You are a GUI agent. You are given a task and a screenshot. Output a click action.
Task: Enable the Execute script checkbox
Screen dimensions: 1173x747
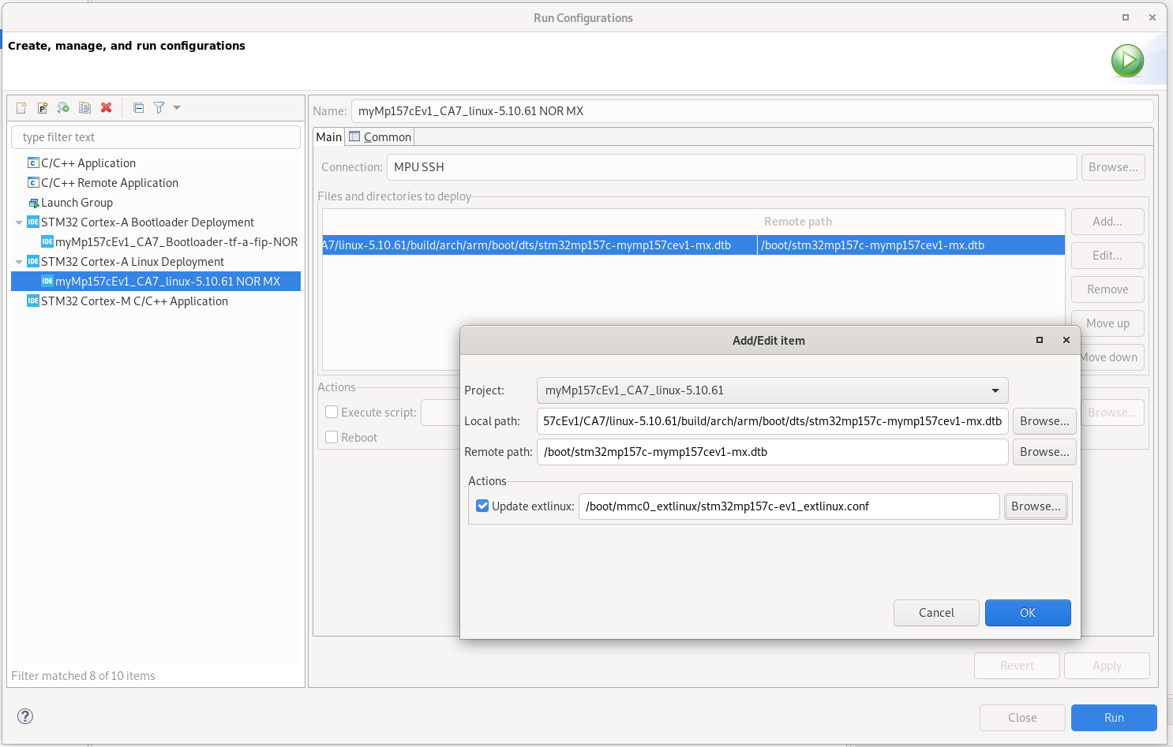coord(332,412)
